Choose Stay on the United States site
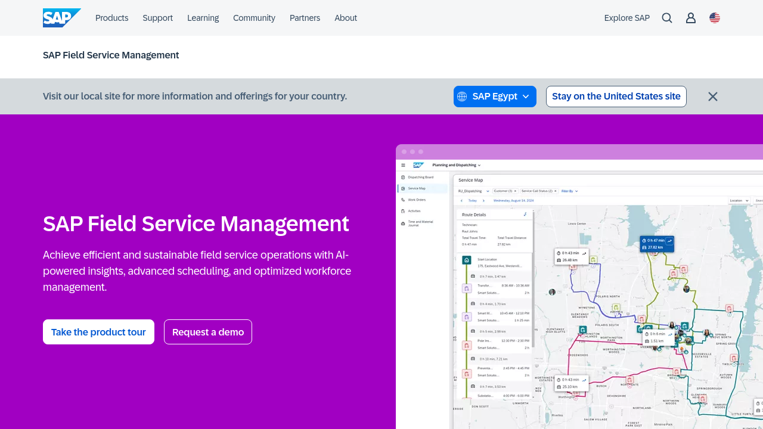Screen dimensions: 763x429 click(x=616, y=97)
